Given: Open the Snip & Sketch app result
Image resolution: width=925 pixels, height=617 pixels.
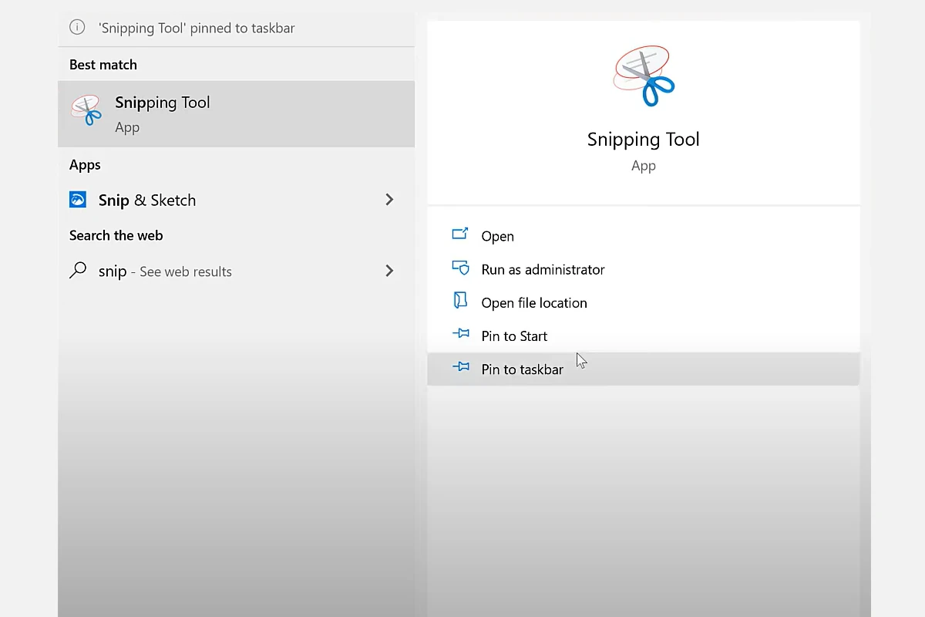Looking at the screenshot, I should click(x=236, y=200).
